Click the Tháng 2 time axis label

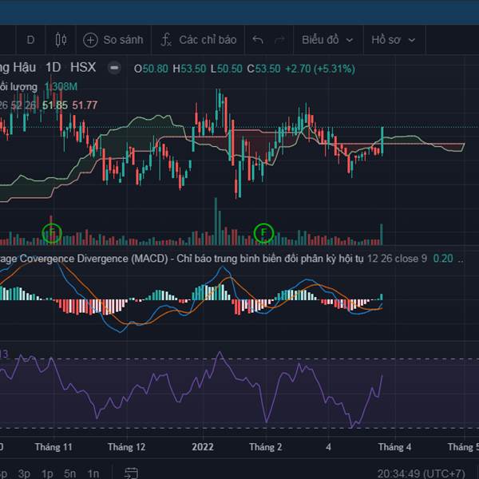(266, 447)
